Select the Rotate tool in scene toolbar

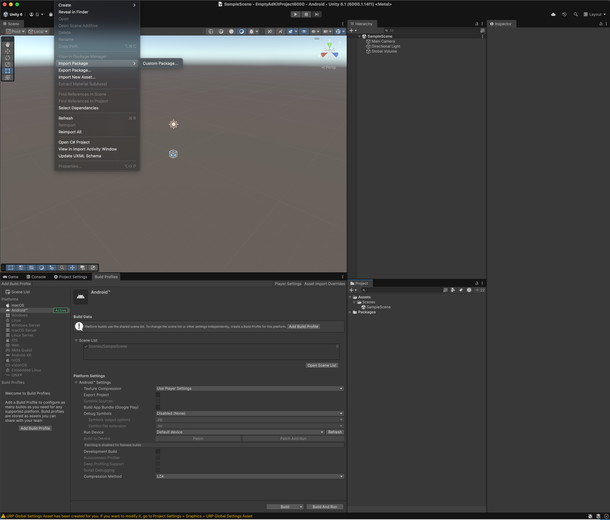(7, 58)
